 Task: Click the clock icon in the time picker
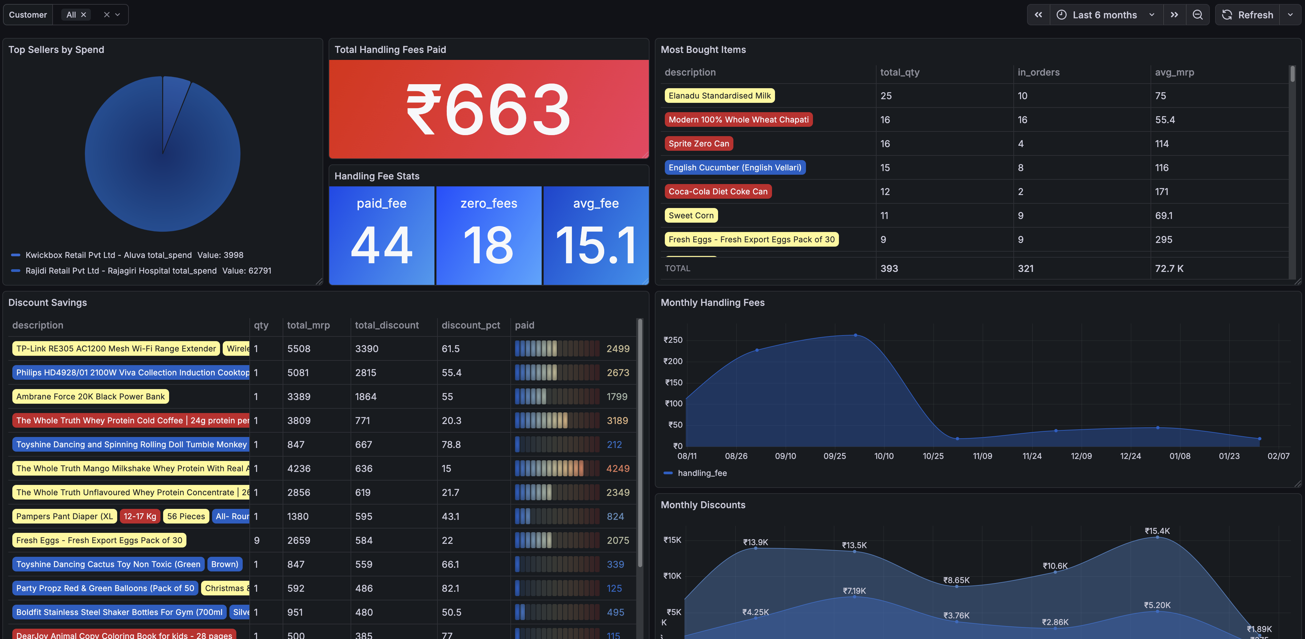coord(1062,15)
